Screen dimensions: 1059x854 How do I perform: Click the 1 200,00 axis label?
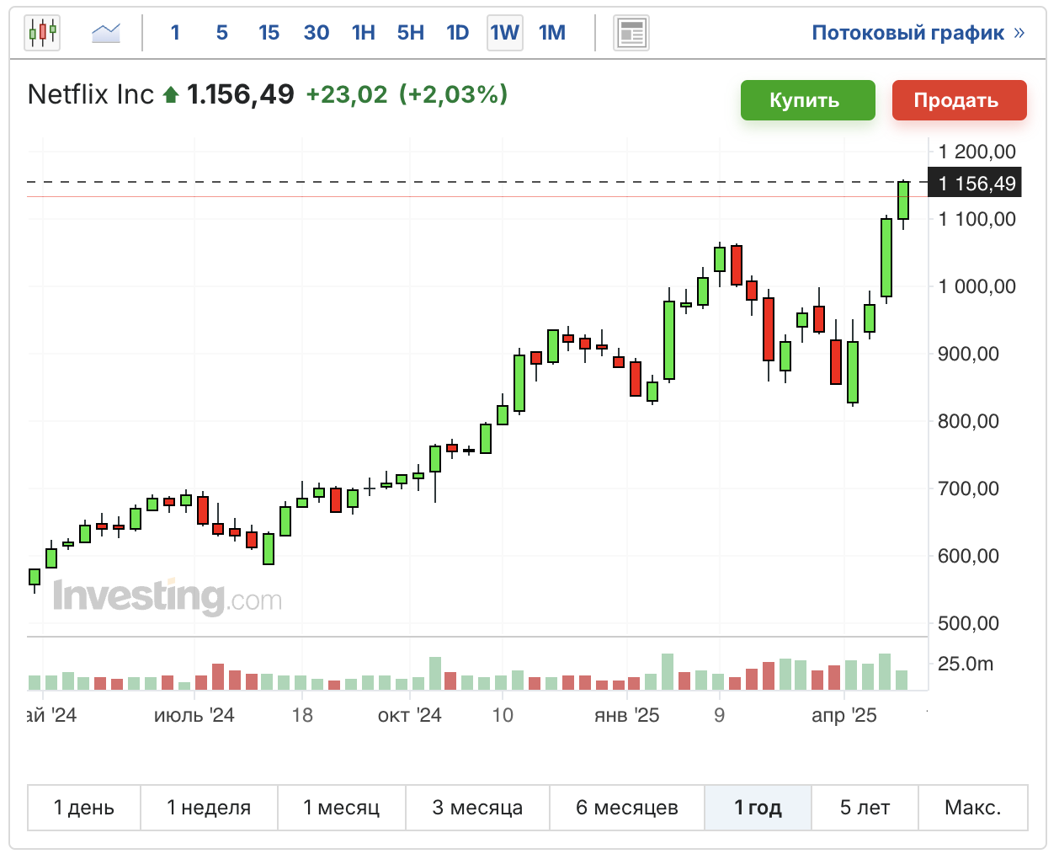(977, 152)
